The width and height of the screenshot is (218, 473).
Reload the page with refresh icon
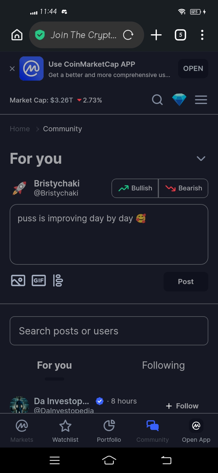128,35
